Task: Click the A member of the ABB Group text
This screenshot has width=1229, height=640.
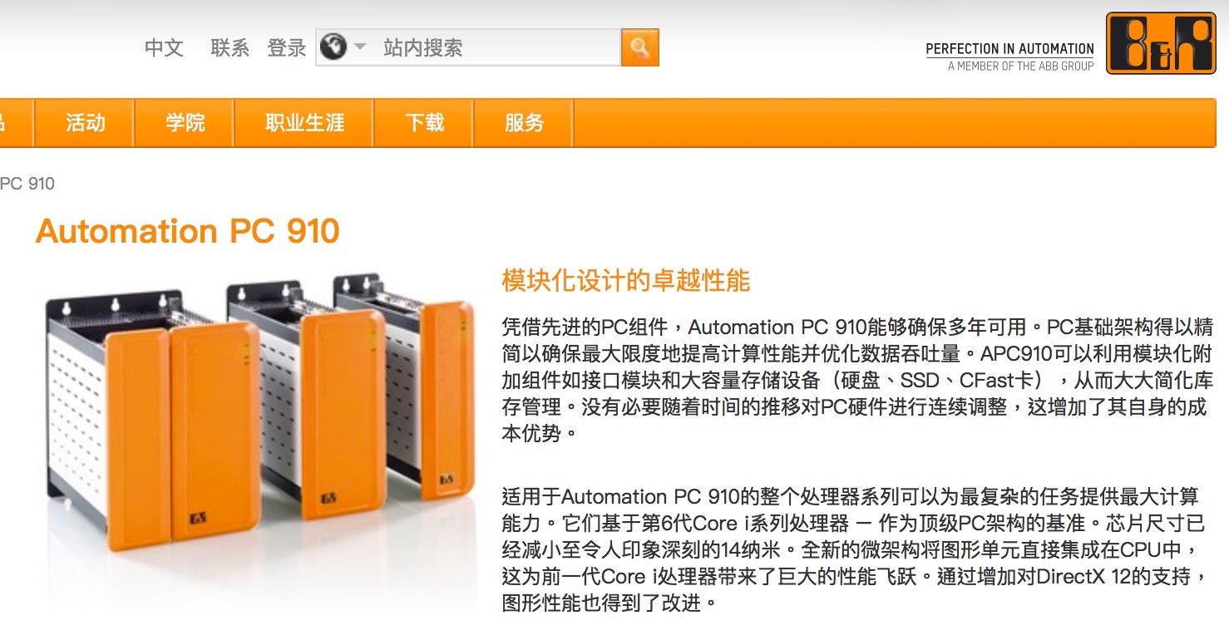Action: [x=1021, y=66]
